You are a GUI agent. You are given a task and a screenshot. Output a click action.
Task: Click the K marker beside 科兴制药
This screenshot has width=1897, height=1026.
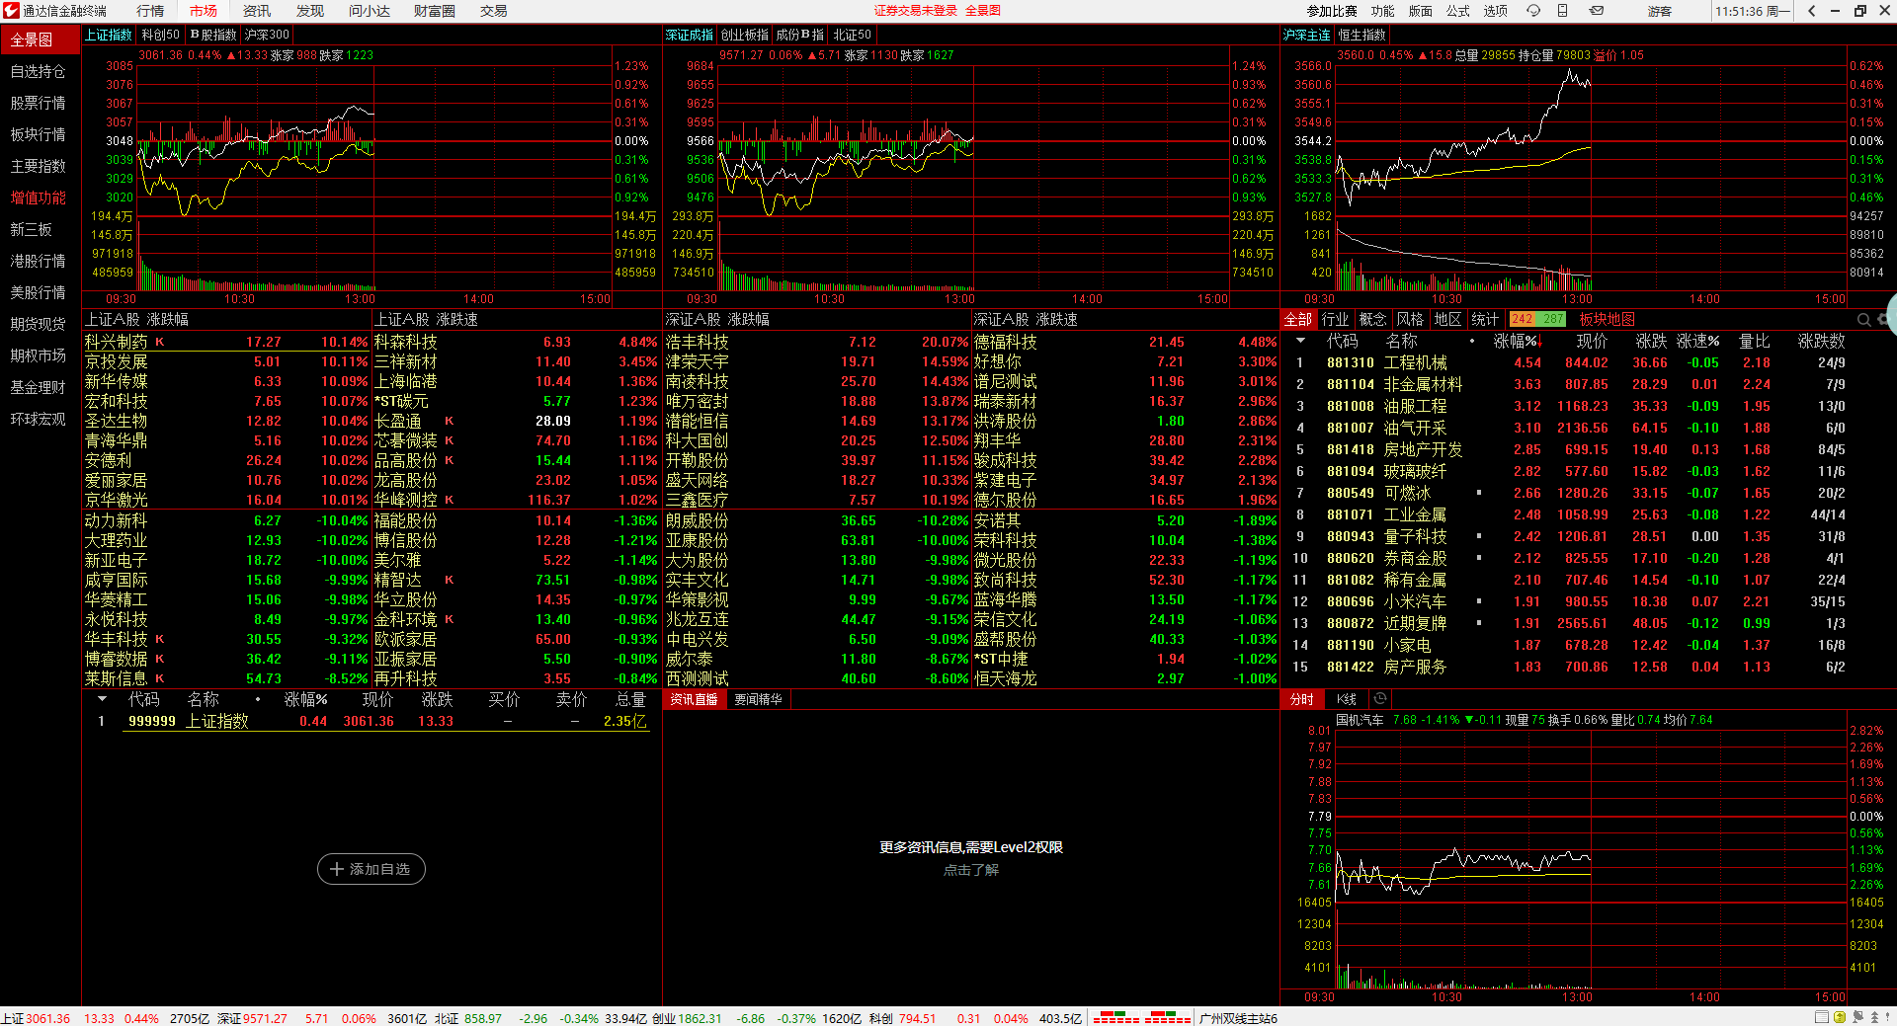point(160,342)
